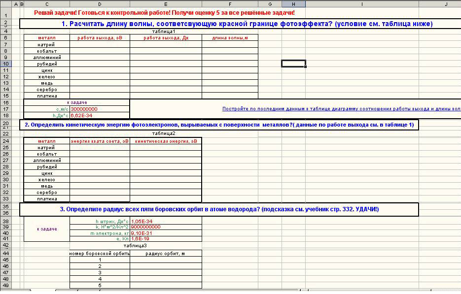
Task: Select the task 3 Bohr orbits heading
Action: [219, 209]
